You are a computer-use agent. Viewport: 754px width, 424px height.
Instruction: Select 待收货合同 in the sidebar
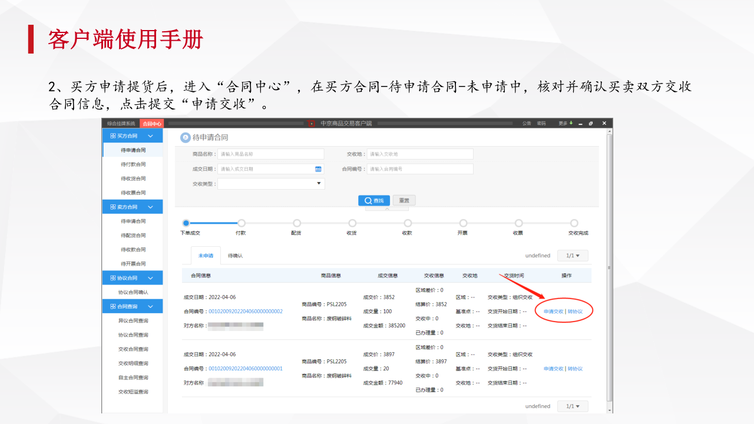point(133,178)
